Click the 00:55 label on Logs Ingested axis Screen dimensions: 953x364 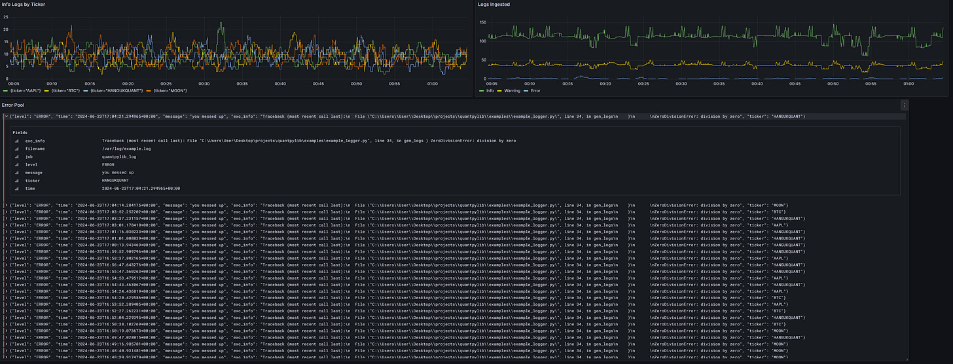pos(870,83)
